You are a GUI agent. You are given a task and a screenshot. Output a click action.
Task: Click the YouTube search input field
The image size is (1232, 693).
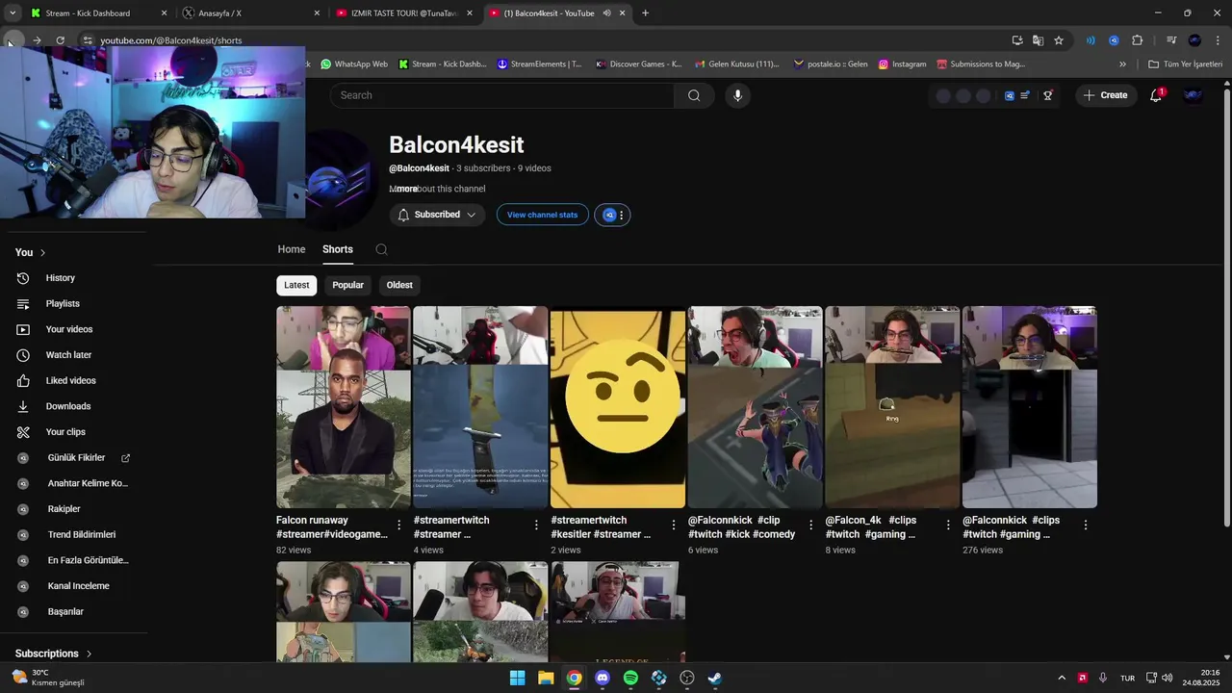coord(501,95)
